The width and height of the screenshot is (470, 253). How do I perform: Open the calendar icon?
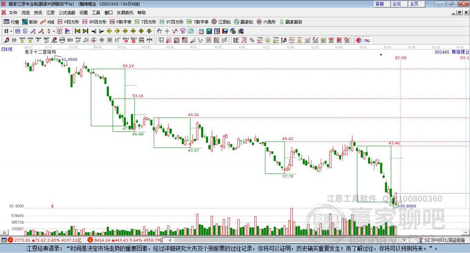201,31
